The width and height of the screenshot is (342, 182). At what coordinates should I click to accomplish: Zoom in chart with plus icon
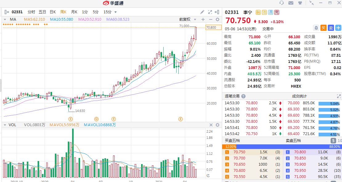203,19
